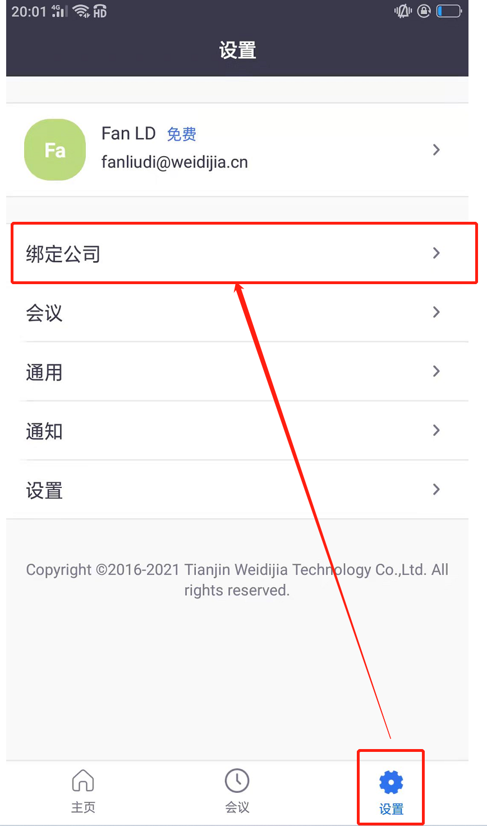This screenshot has height=826, width=487.
Task: Tap the clock meeting icon
Action: coord(237,781)
